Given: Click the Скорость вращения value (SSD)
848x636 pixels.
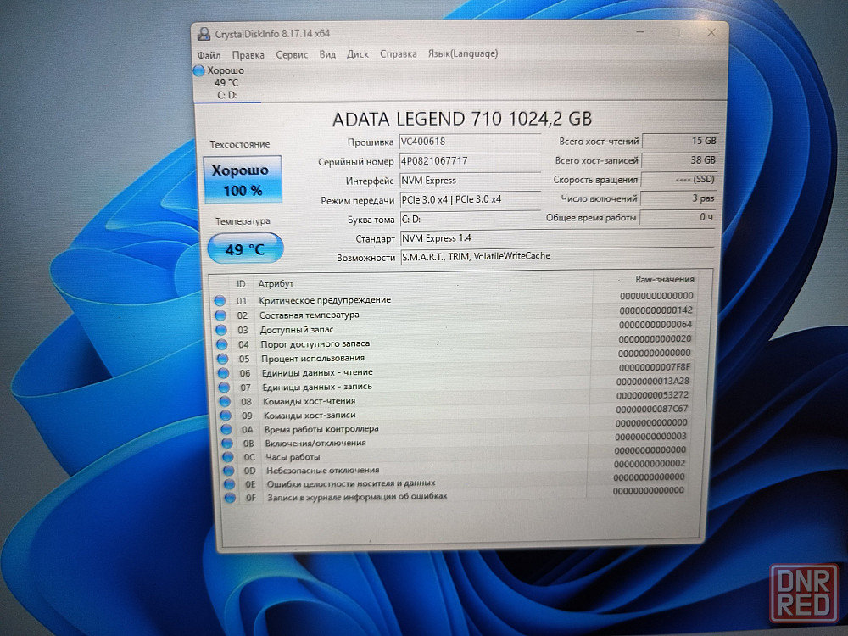Looking at the screenshot, I should coord(678,179).
